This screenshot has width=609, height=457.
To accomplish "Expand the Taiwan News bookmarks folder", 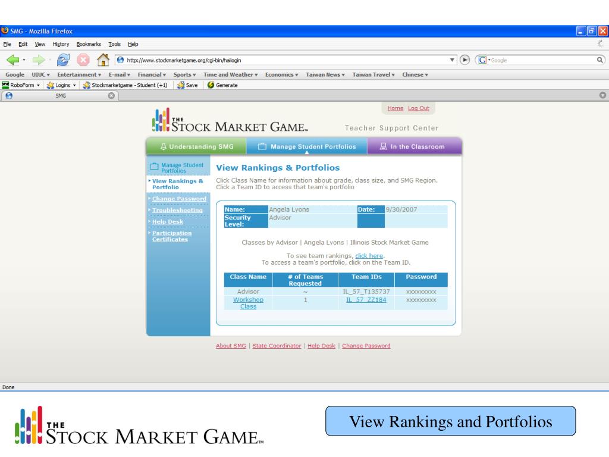I will [325, 74].
